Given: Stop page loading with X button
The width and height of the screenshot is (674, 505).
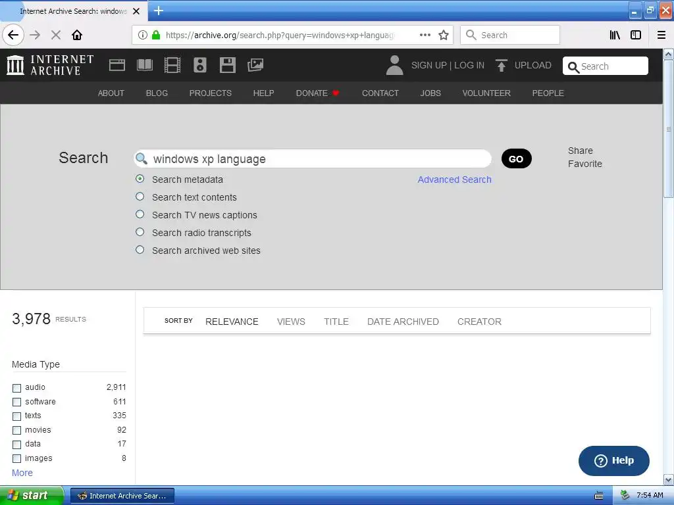Looking at the screenshot, I should pos(56,35).
